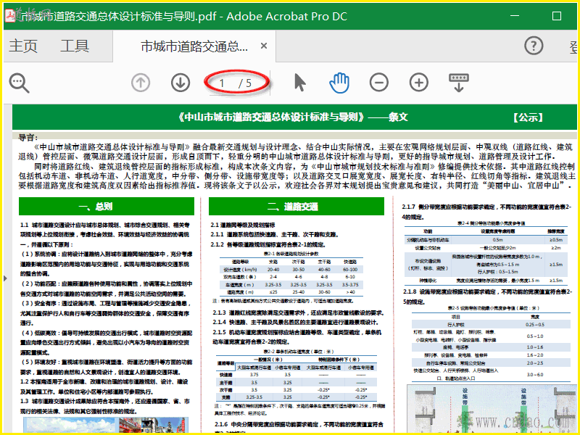This screenshot has height=435, width=580.
Task: Click the document title 《中山市城市道路交通总体设计标准与导则》
Action: click(270, 117)
